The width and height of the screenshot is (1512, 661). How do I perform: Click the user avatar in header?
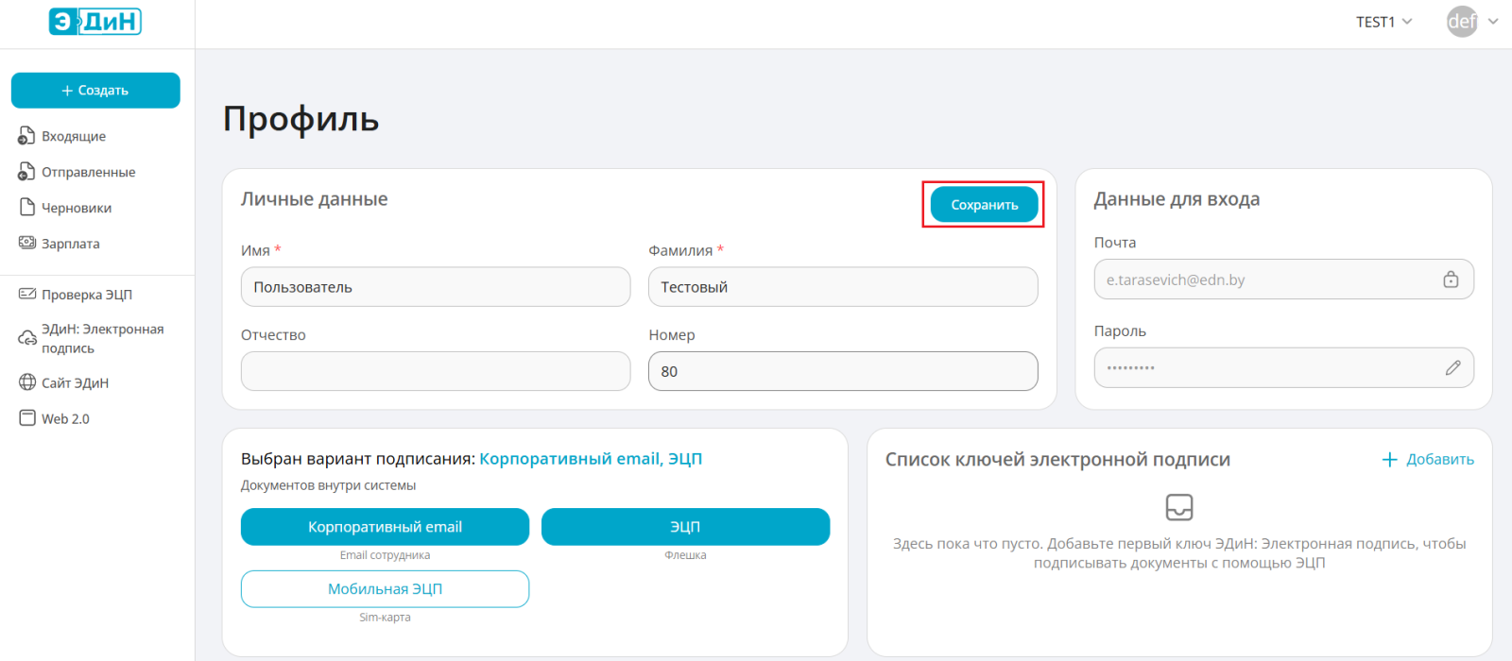click(1461, 22)
